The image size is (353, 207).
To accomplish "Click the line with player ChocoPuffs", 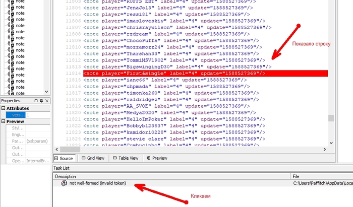I will tap(171, 40).
